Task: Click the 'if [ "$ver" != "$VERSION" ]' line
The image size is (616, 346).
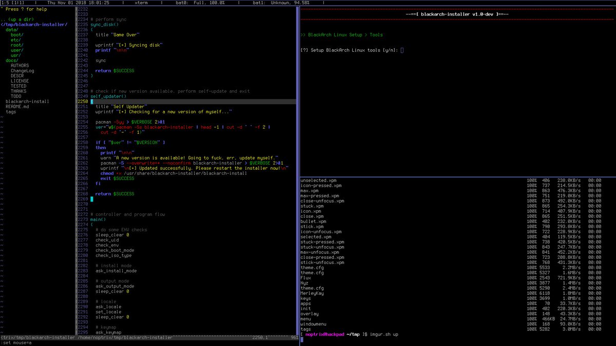Action: [130, 143]
